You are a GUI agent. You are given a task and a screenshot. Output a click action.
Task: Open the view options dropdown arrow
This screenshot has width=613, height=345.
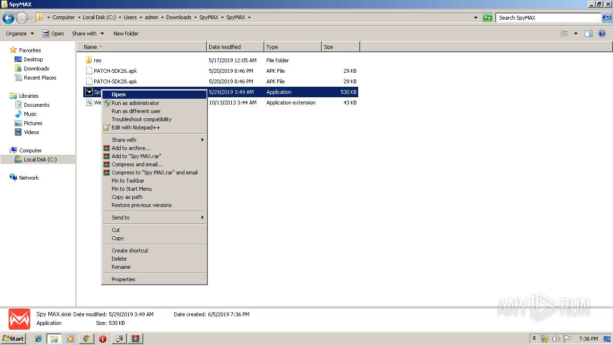coord(576,34)
